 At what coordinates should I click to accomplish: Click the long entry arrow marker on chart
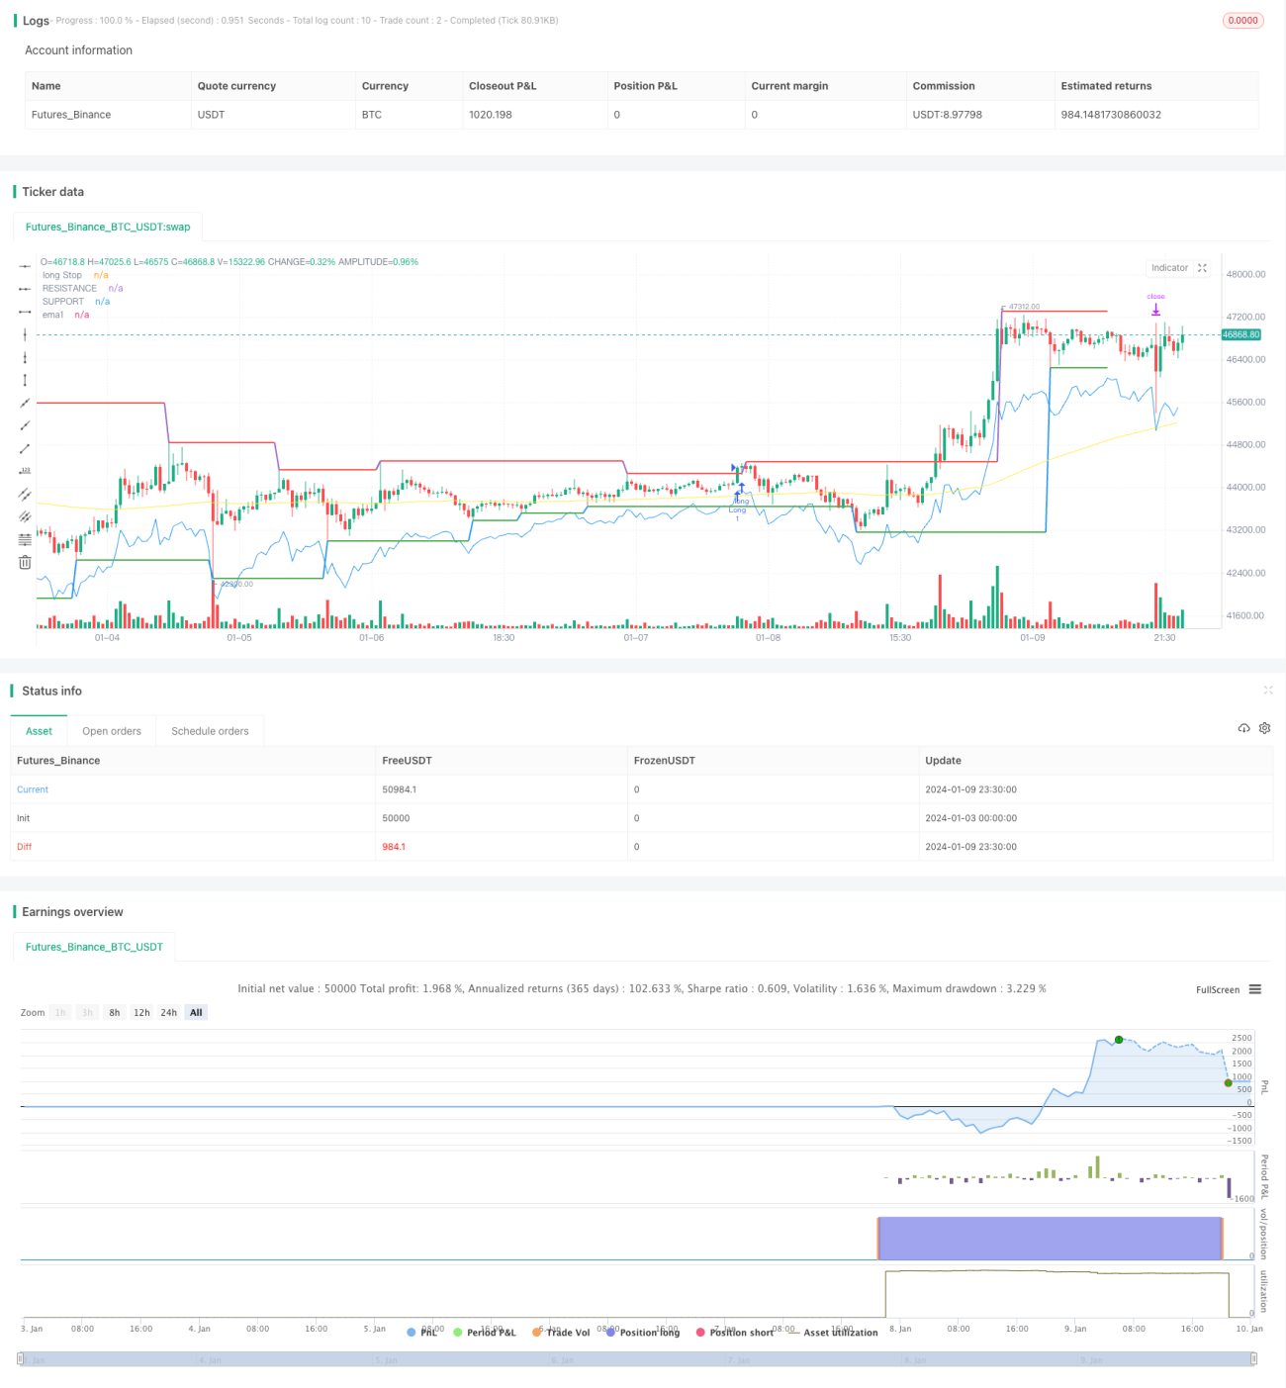(x=739, y=488)
